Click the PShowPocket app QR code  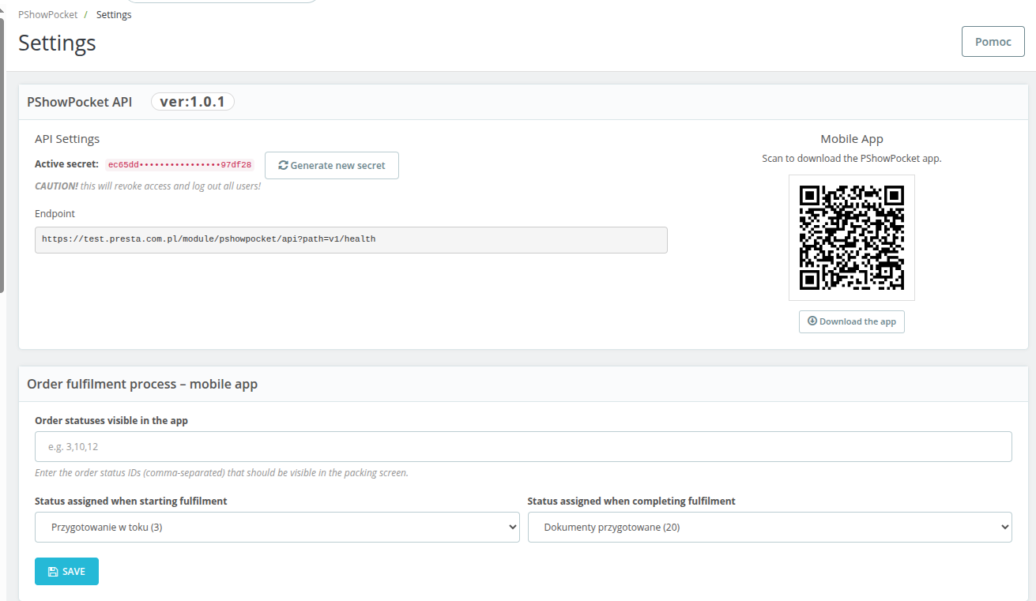[x=852, y=238]
